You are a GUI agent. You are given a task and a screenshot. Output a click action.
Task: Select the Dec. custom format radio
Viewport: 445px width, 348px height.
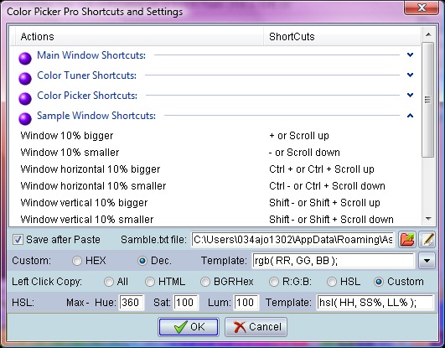coord(142,261)
